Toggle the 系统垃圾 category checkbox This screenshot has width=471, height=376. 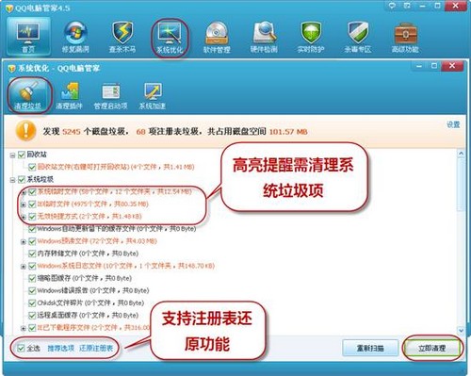[x=22, y=179]
